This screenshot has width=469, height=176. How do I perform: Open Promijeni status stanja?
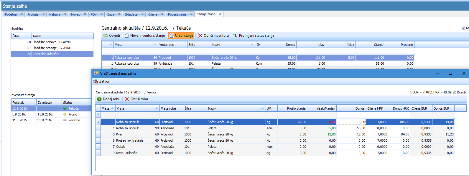[254, 36]
